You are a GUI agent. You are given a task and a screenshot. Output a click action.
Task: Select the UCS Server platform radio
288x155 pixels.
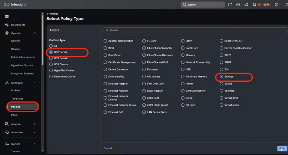pyautogui.click(x=51, y=52)
